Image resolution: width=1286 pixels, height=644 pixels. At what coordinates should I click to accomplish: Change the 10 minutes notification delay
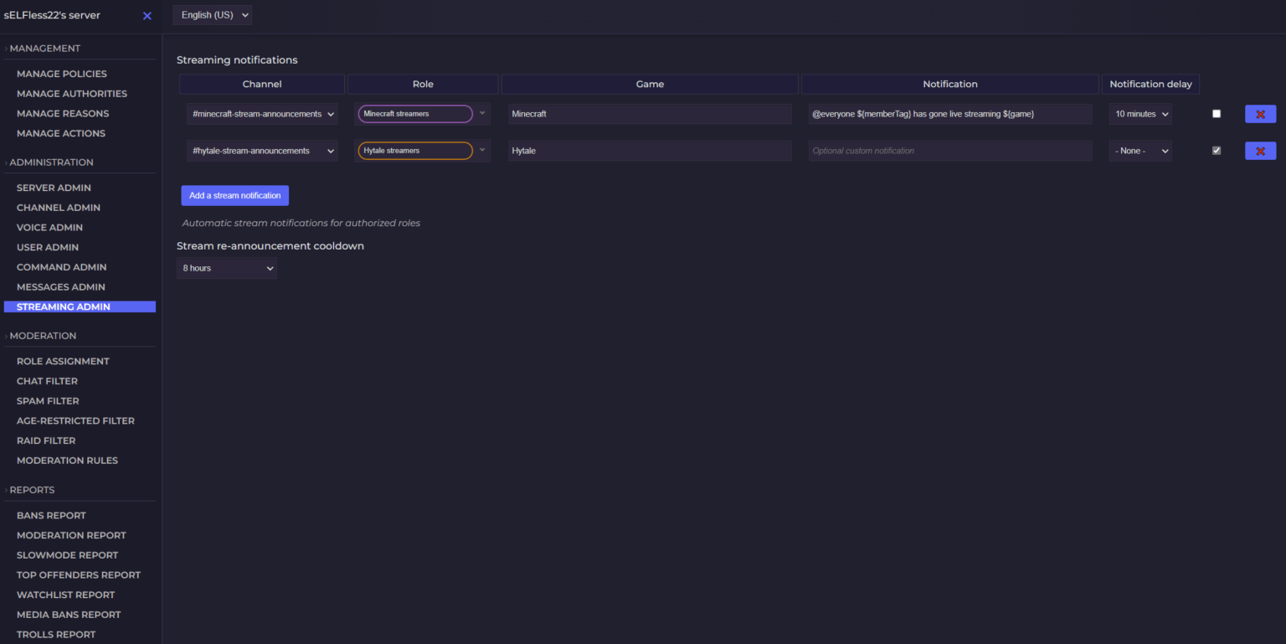[x=1140, y=114]
